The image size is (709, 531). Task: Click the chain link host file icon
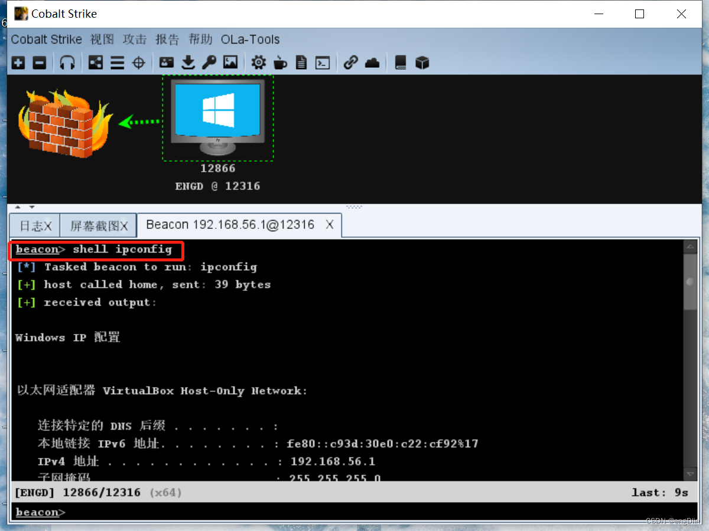351,63
